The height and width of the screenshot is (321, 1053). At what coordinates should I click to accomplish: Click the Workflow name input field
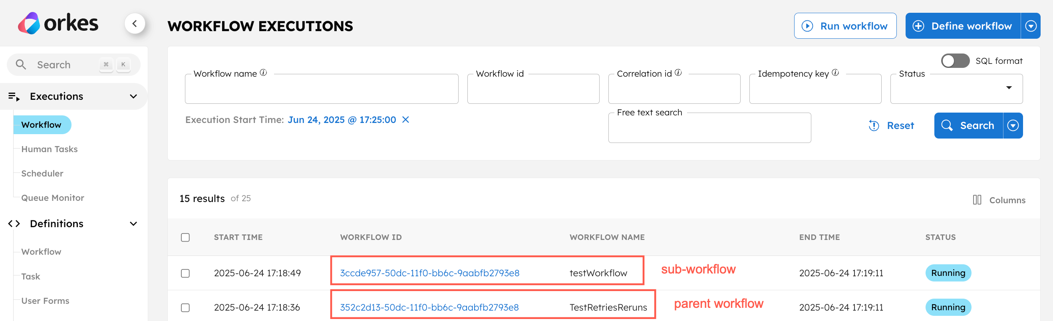(x=322, y=89)
